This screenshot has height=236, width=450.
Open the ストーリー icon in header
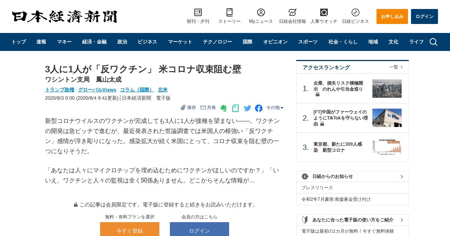click(229, 12)
